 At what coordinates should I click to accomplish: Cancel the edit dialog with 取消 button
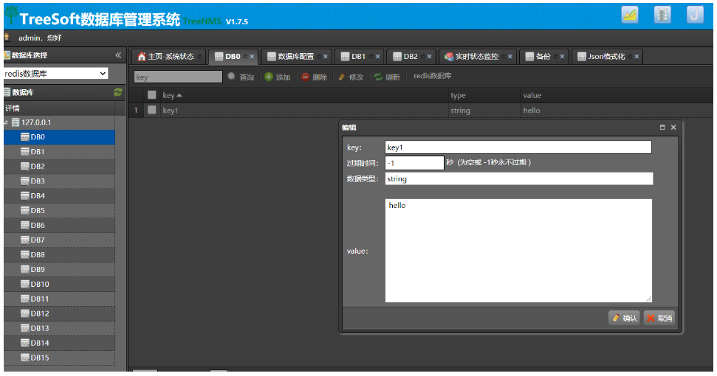coord(659,318)
